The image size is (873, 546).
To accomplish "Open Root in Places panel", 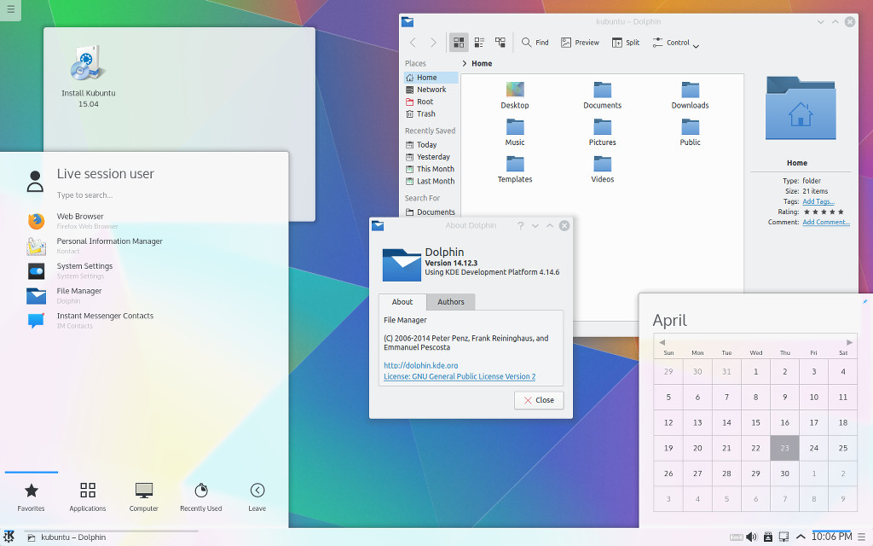I will tap(431, 102).
